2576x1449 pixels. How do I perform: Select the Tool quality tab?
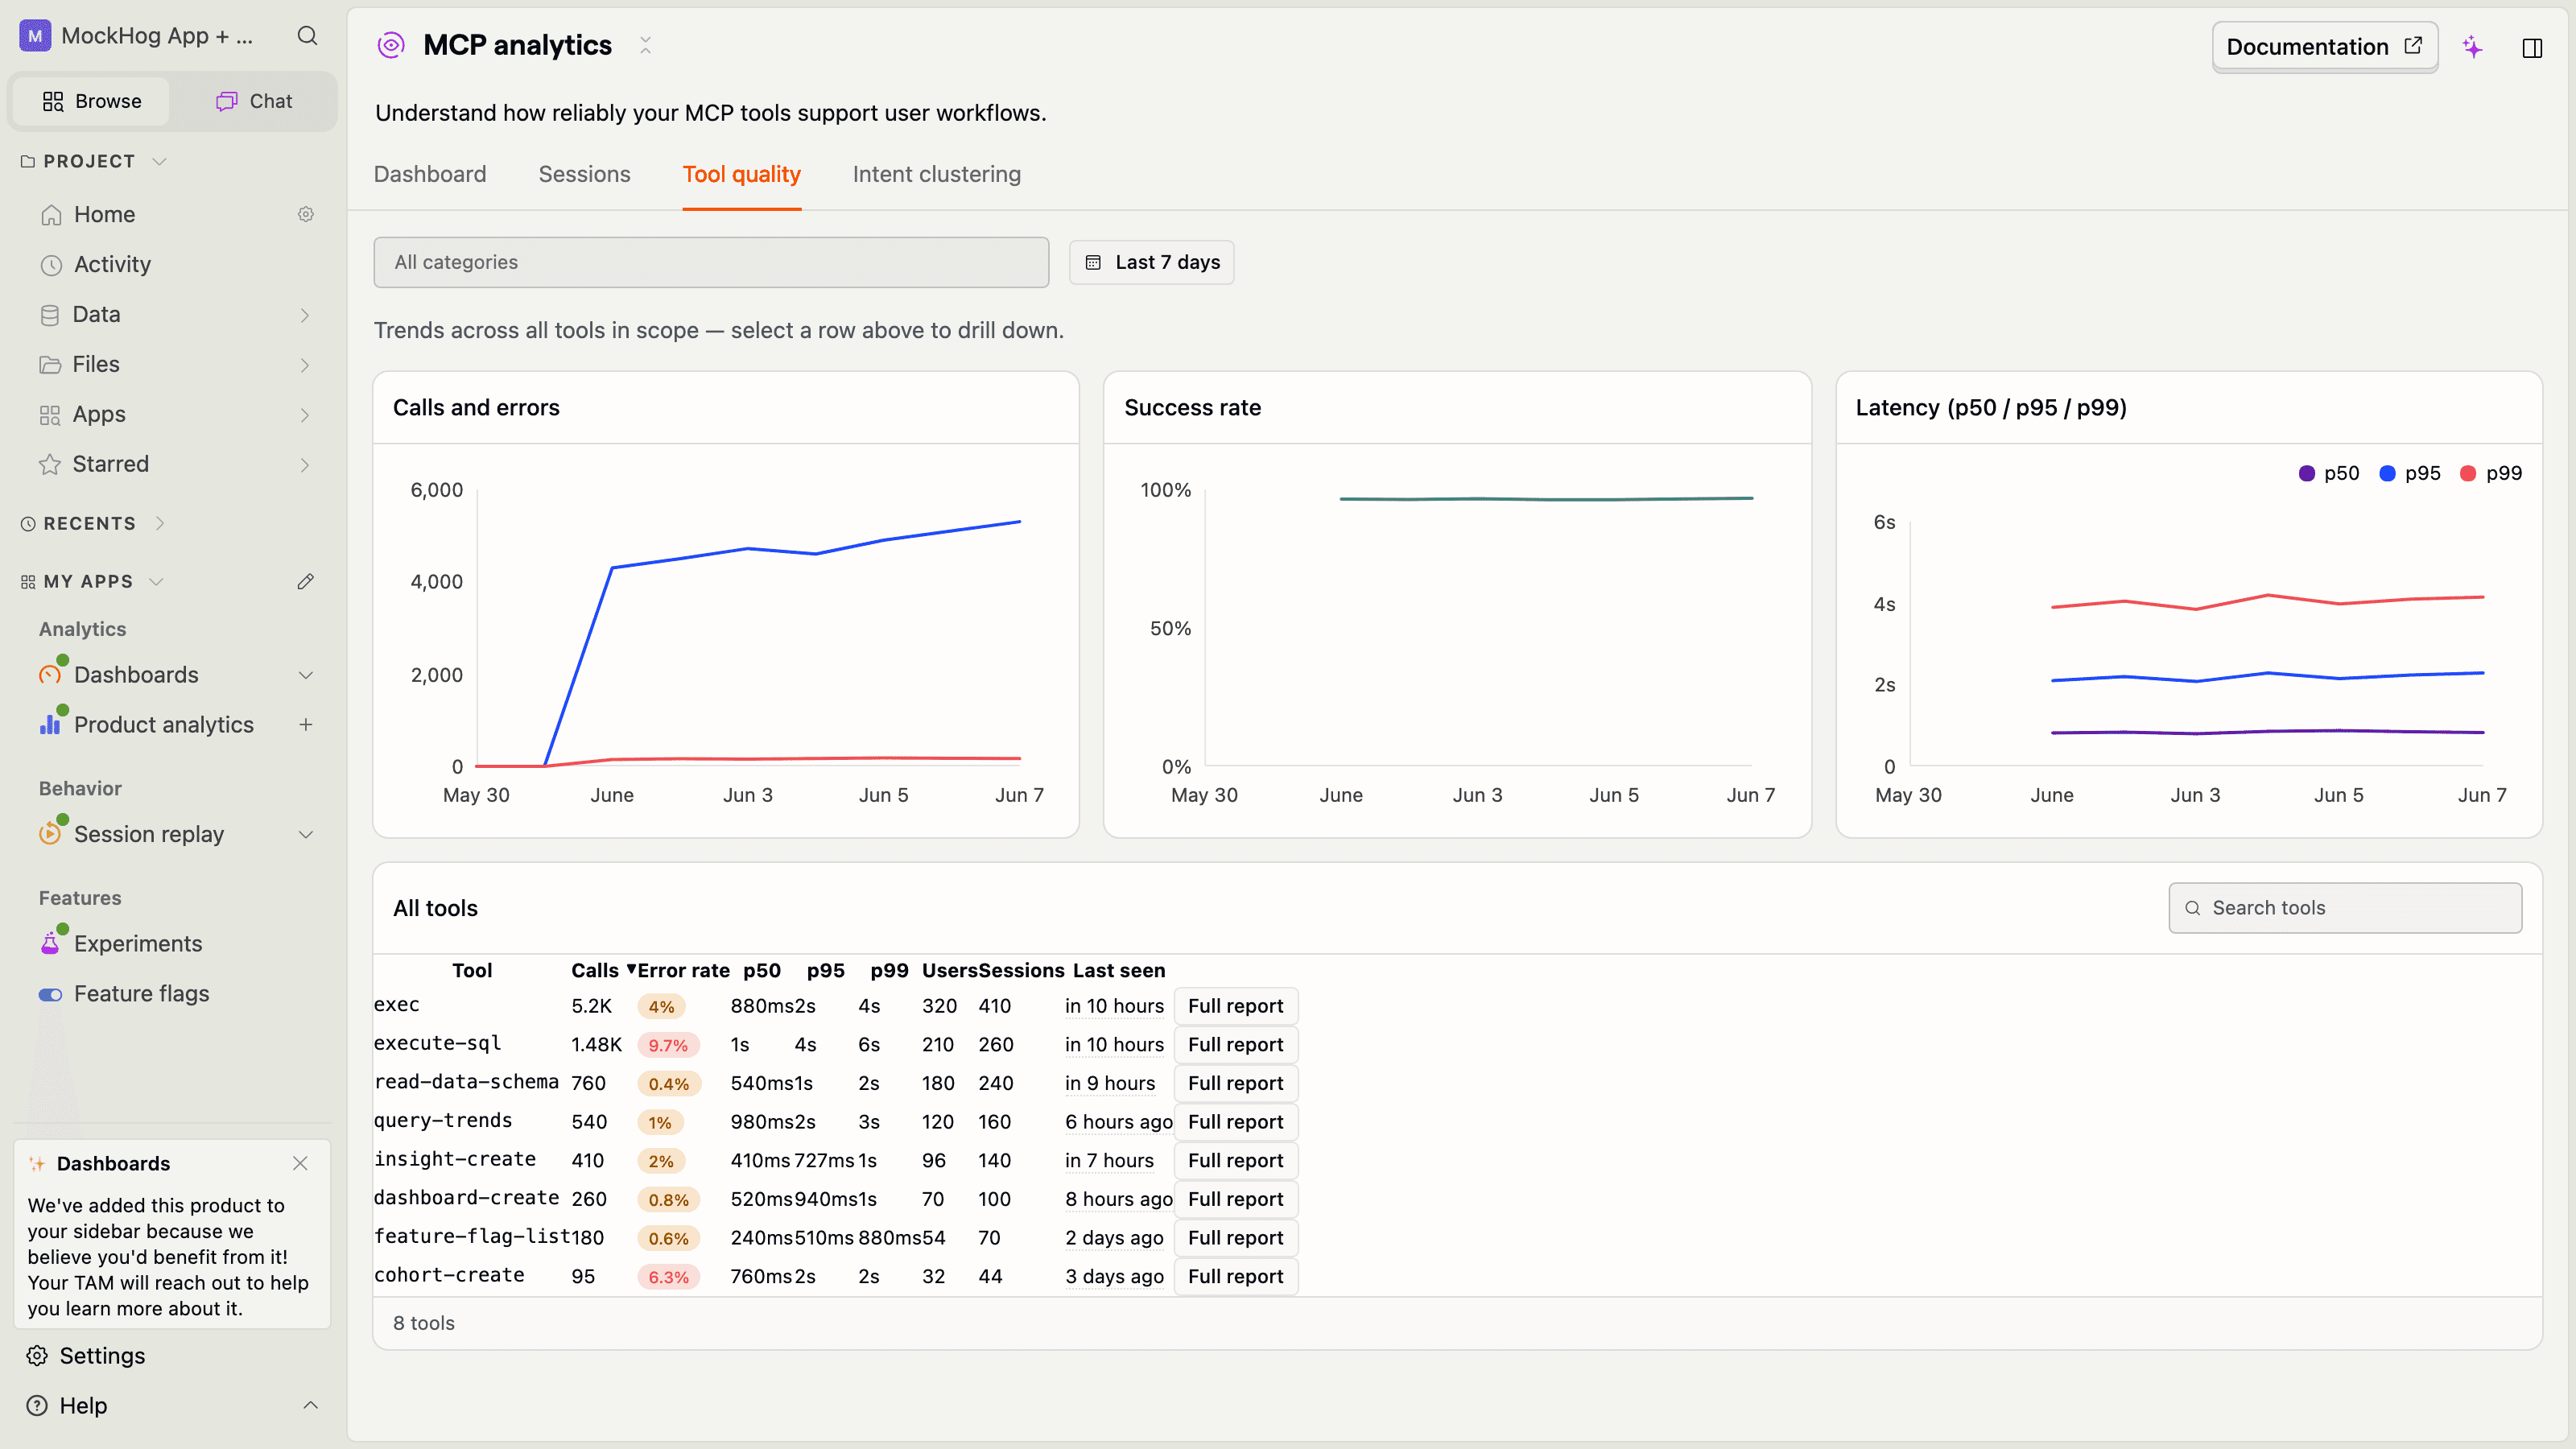pyautogui.click(x=741, y=174)
